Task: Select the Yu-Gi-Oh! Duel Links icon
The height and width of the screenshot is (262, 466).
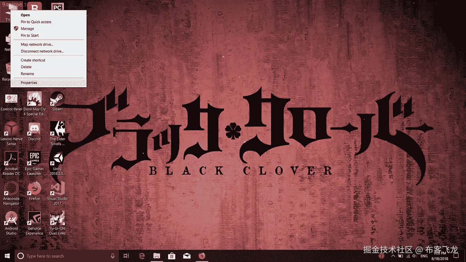Action: coord(57,223)
